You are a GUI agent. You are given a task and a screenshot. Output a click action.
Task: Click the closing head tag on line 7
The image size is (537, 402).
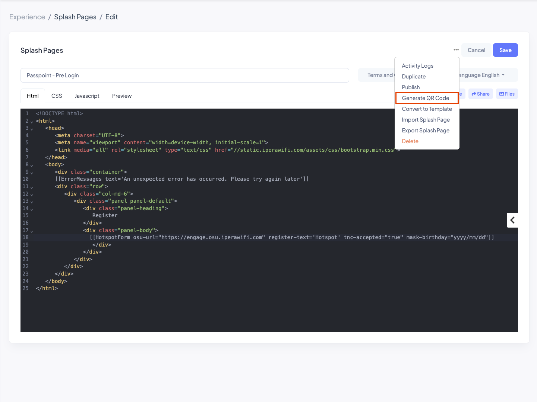click(x=56, y=157)
